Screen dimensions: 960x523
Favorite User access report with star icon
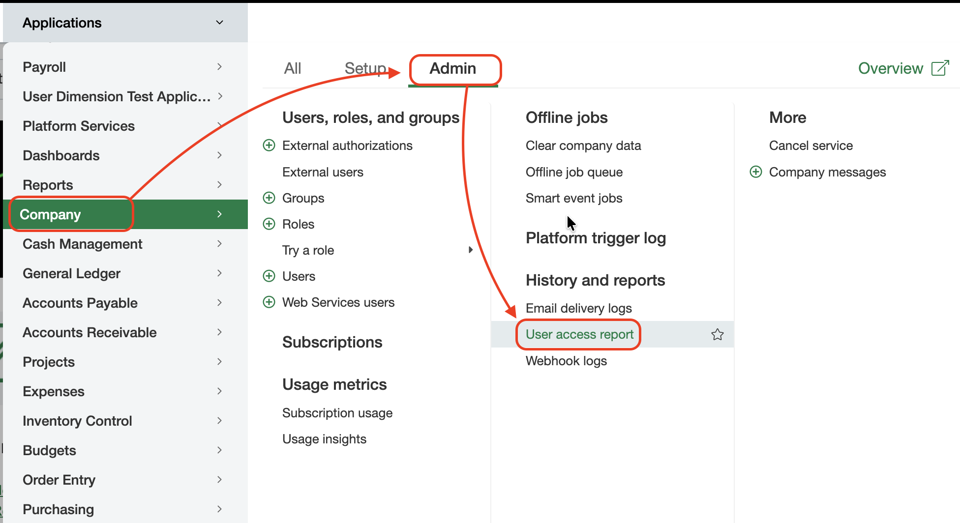coord(718,335)
